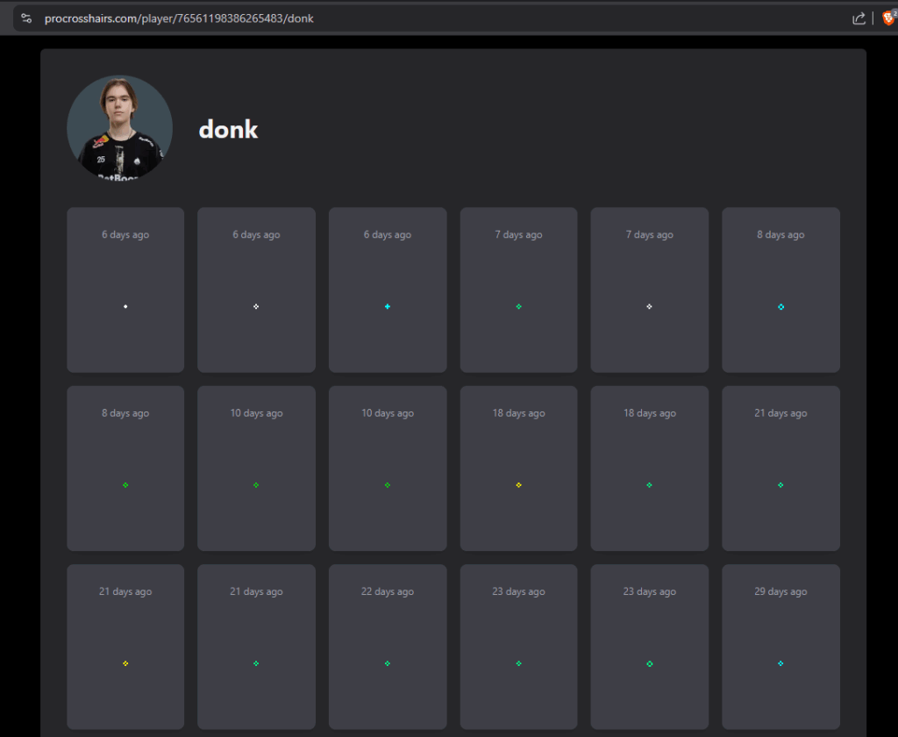Click the cyan crosshair from 29 days ago
Screen dimensions: 898x737
780,663
